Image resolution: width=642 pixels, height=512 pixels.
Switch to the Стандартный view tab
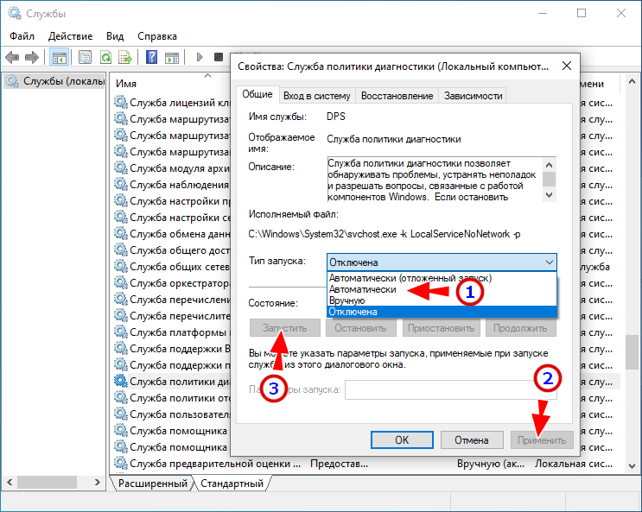click(x=232, y=484)
